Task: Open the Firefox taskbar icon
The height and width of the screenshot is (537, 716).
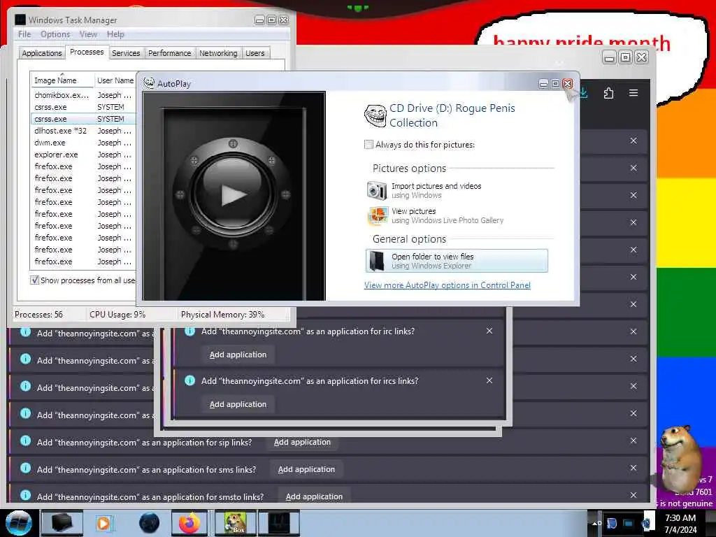Action: 189,523
